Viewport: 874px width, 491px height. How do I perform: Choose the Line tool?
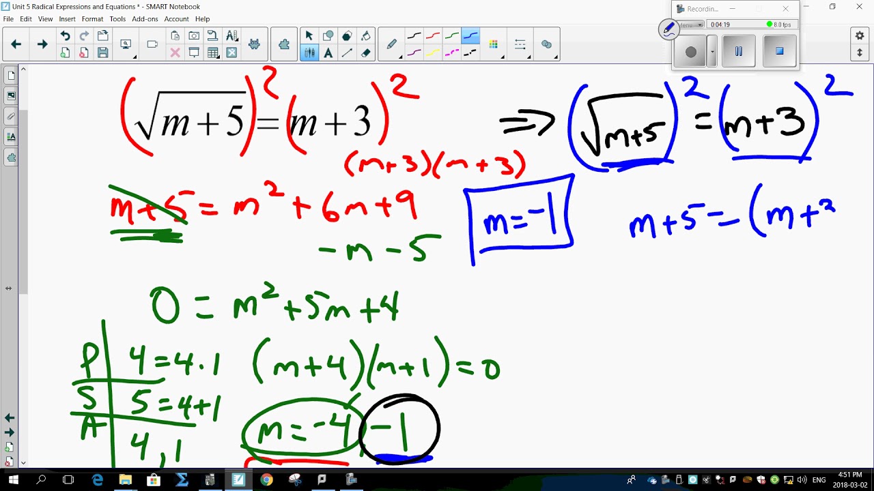click(347, 53)
